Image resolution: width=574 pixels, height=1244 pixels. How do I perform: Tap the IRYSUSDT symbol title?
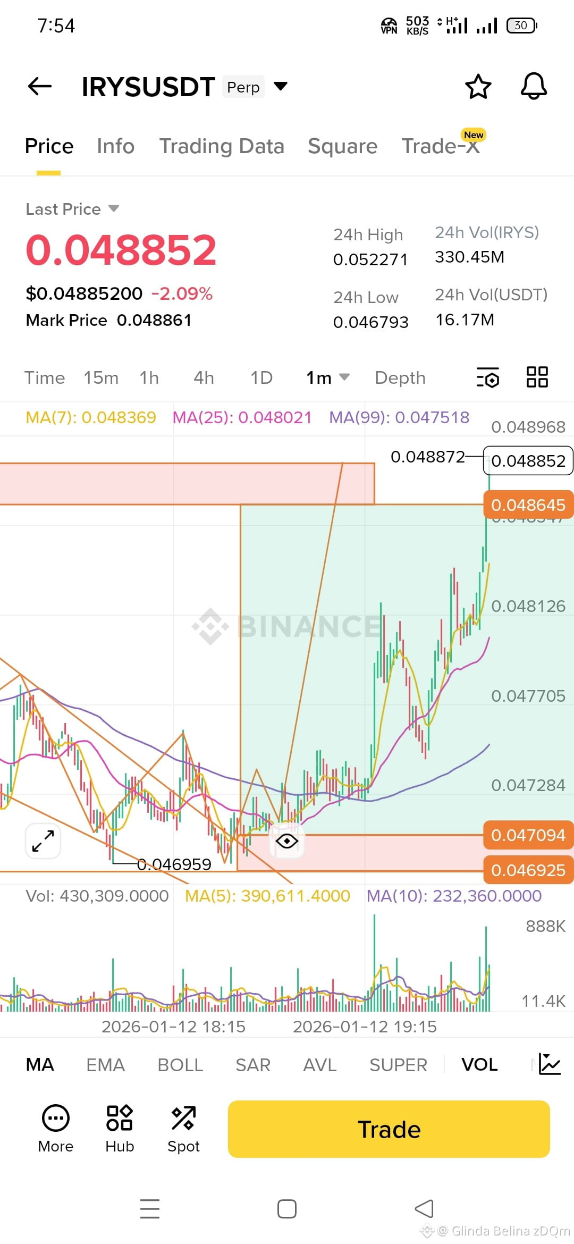pyautogui.click(x=148, y=87)
